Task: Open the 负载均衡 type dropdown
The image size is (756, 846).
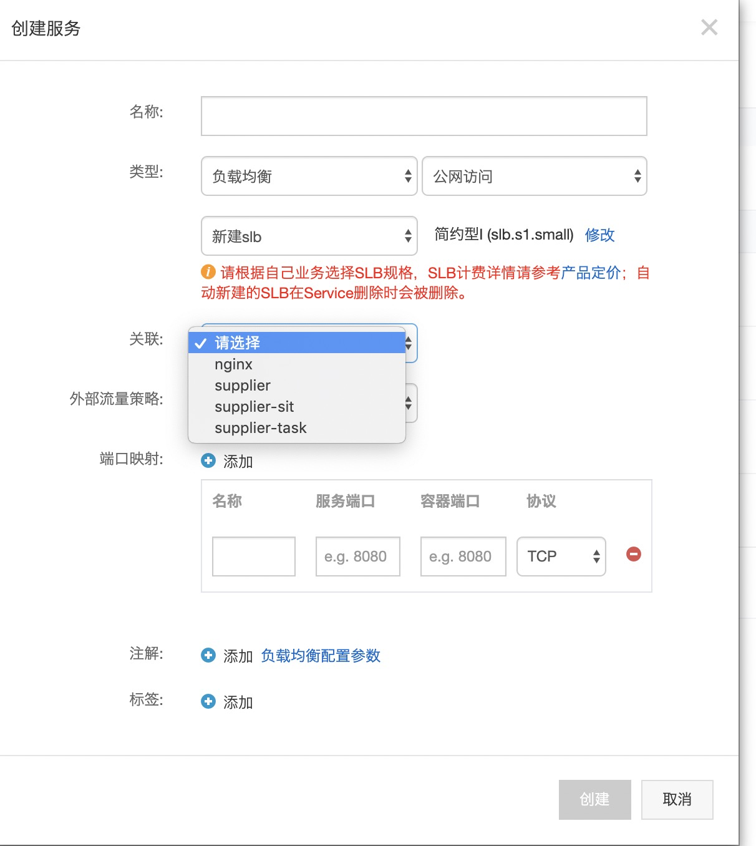Action: [x=309, y=176]
